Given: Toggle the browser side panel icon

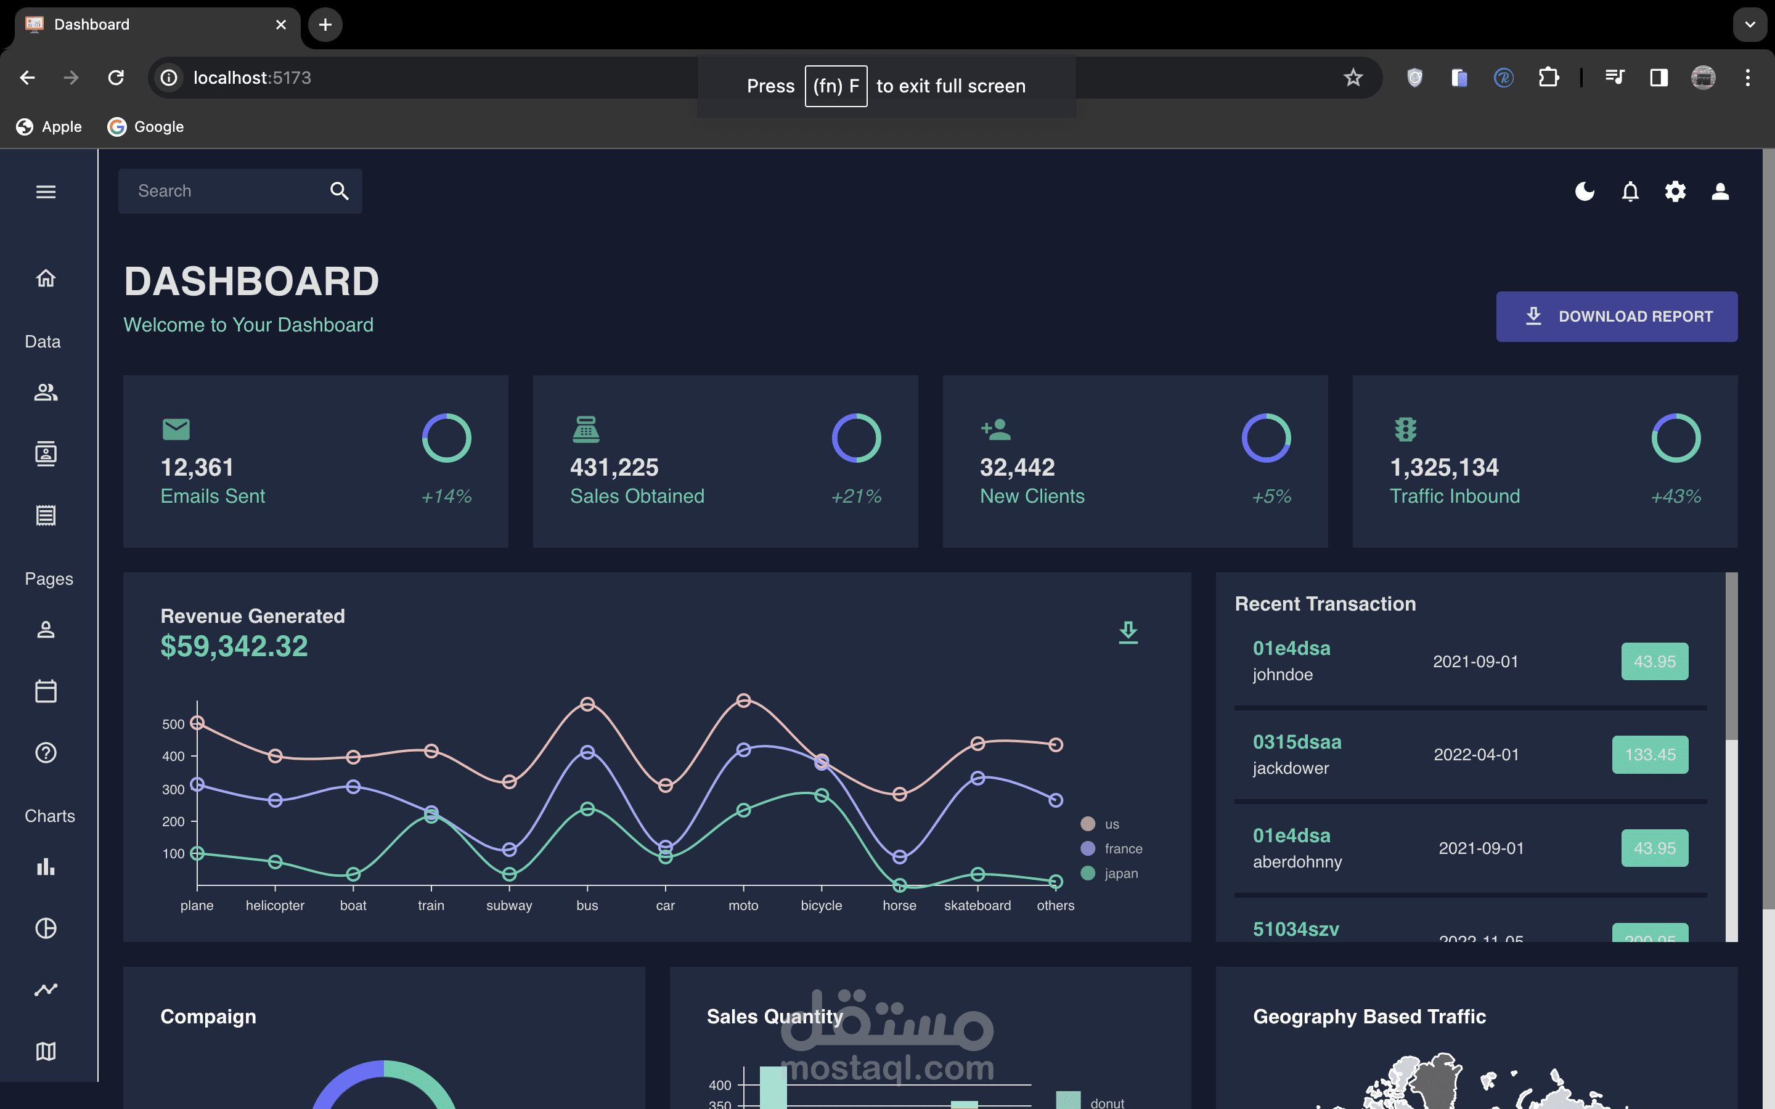Looking at the screenshot, I should pyautogui.click(x=1659, y=77).
